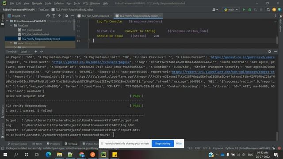283x159 pixels.
Task: Click Hide on the sharing banner
Action: click(179, 144)
